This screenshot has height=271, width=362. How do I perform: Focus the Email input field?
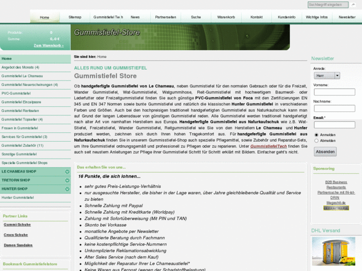pos(334,125)
